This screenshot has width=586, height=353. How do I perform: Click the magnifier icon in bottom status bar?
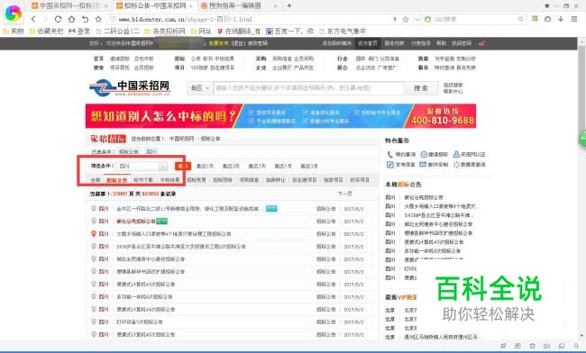point(576,346)
